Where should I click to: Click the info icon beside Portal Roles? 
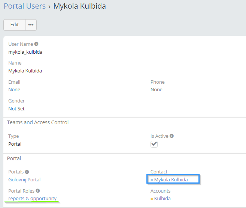[38, 191]
